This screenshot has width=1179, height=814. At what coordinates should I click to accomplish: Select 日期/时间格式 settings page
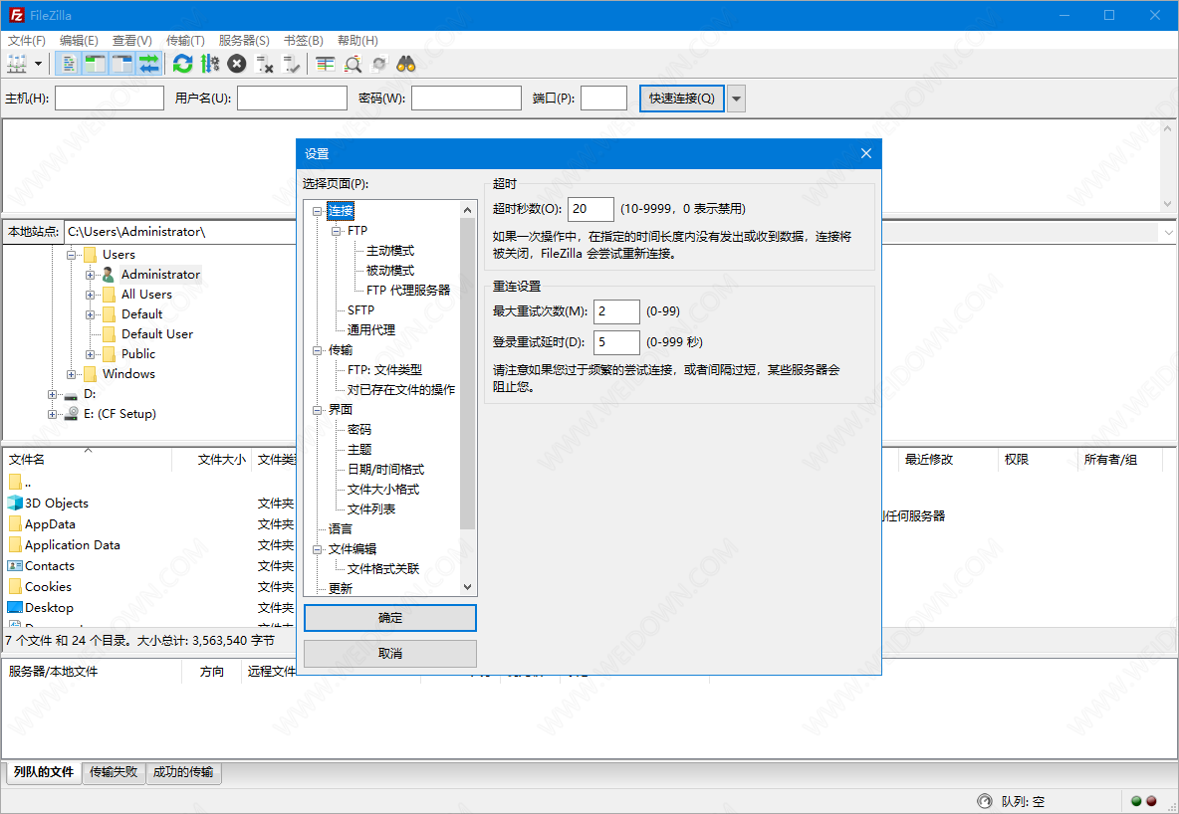pyautogui.click(x=385, y=469)
